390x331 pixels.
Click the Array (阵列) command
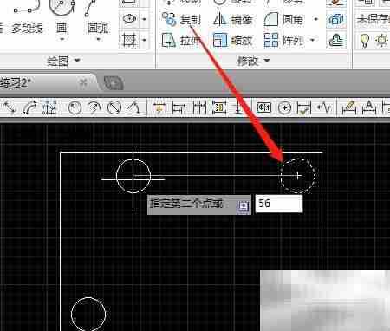click(283, 40)
